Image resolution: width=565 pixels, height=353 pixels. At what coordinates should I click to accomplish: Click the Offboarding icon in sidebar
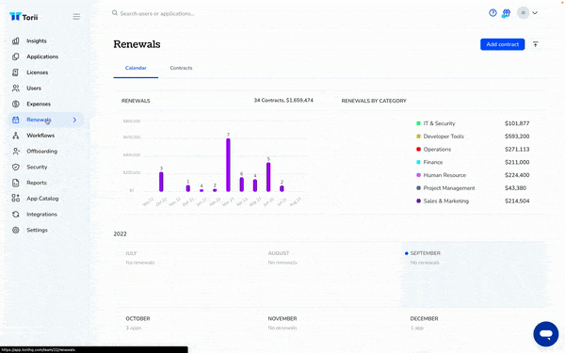click(15, 152)
